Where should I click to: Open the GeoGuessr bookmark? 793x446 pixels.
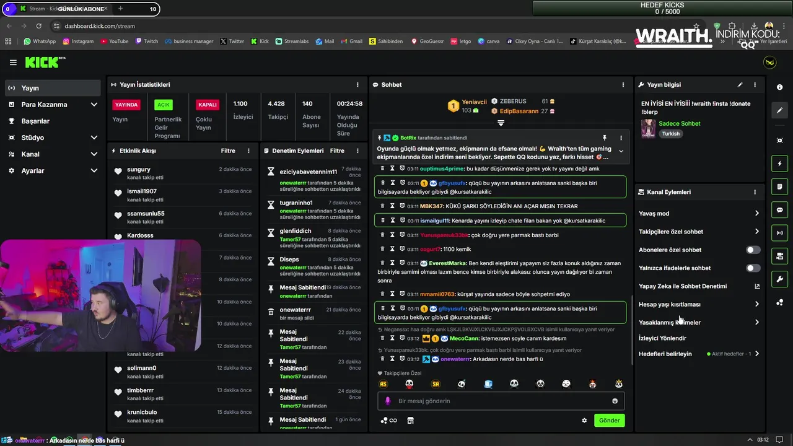coord(427,42)
